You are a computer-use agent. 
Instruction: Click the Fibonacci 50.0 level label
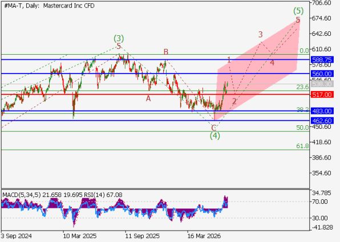[302, 128]
